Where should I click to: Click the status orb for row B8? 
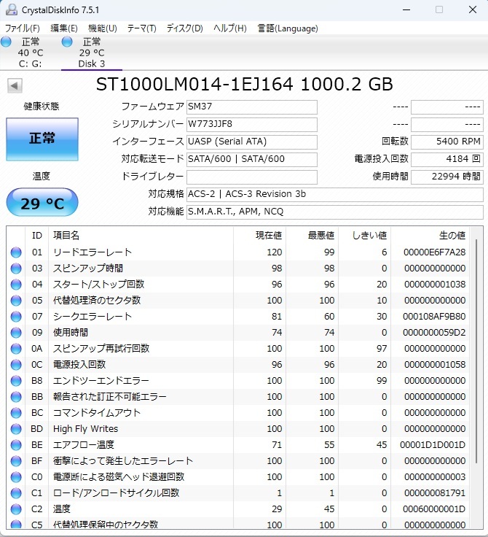click(x=16, y=381)
